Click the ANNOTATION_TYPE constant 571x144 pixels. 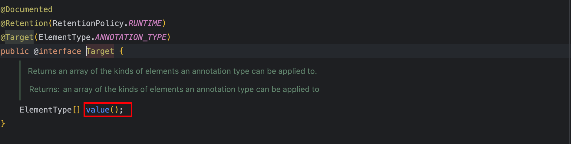point(131,37)
